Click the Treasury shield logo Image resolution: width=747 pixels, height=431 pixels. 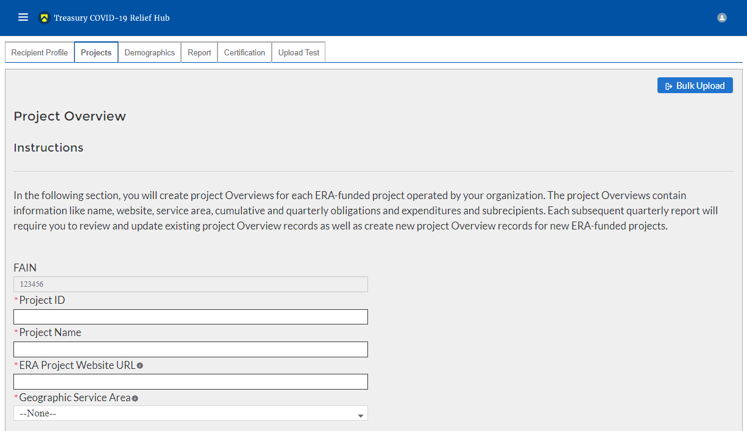[44, 18]
